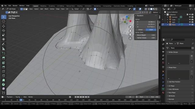This screenshot has height=109, width=195.
Task: Open the Modifiers wrench properties tab
Action: 163,75
